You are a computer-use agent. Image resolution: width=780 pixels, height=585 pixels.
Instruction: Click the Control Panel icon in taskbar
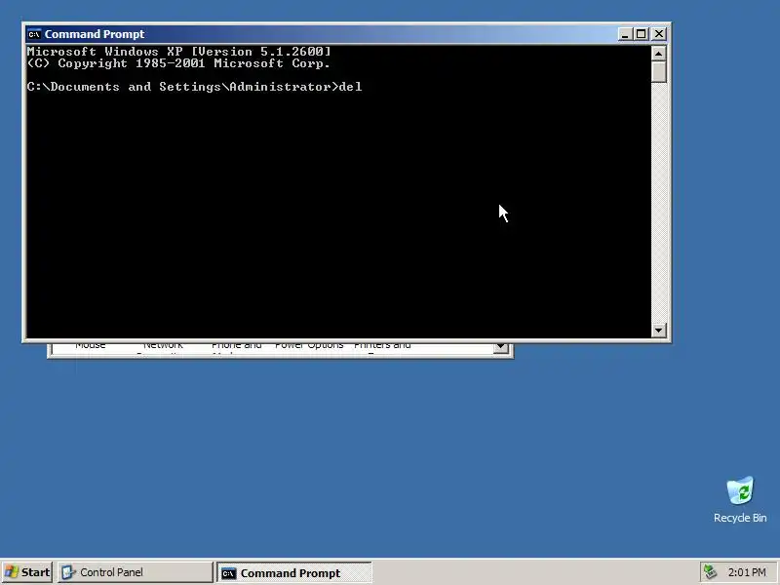pyautogui.click(x=68, y=572)
